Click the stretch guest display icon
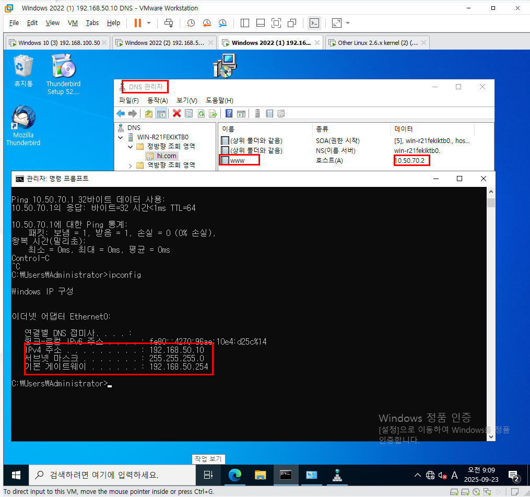 click(337, 23)
